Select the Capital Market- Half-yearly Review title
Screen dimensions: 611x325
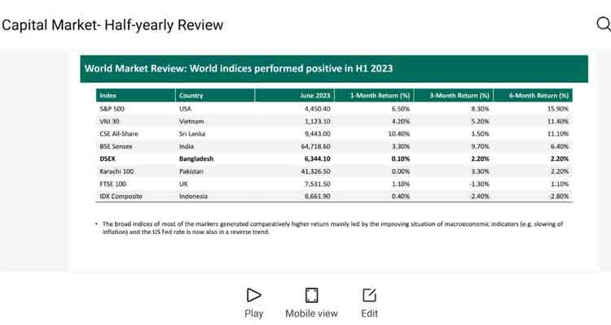coord(112,24)
